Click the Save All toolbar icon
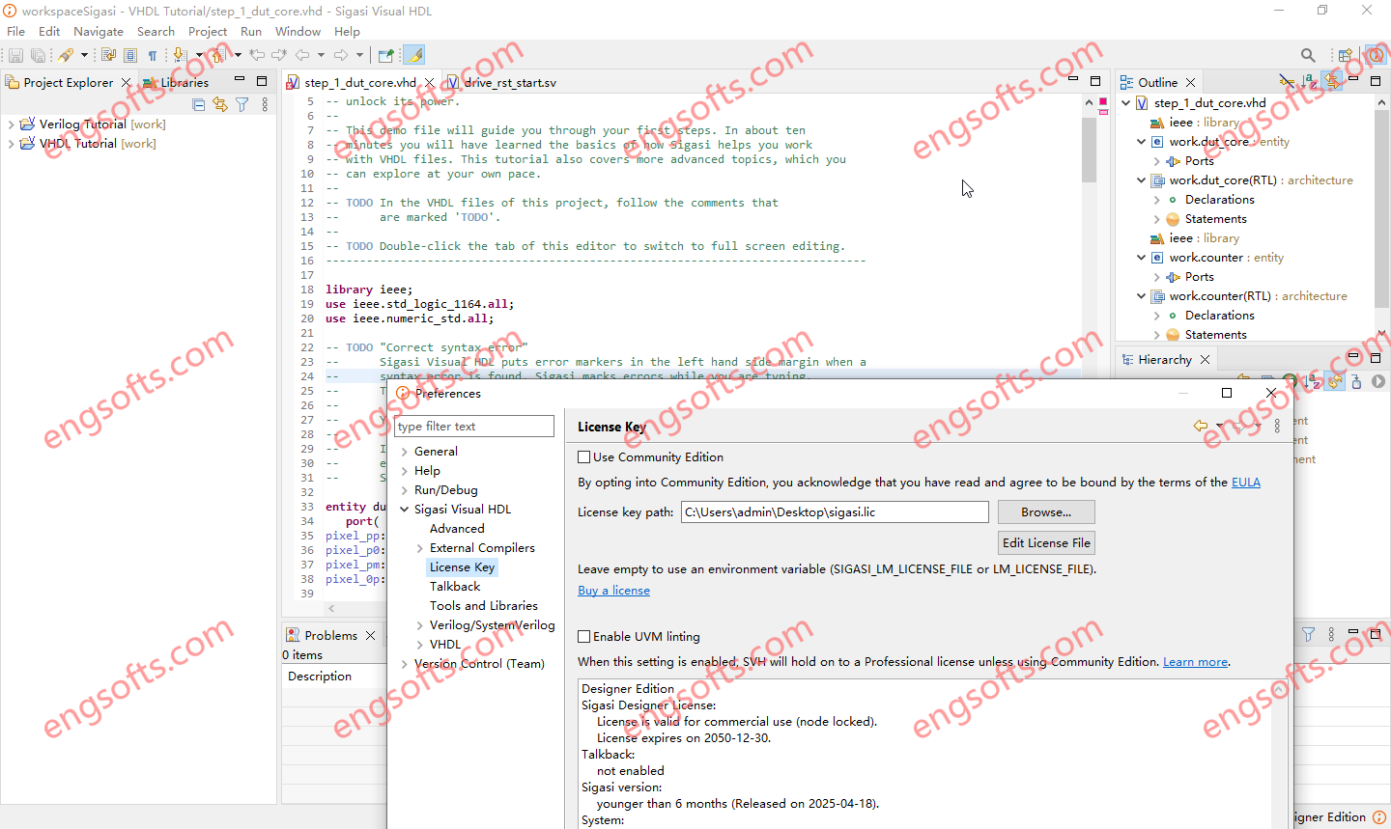 [39, 55]
